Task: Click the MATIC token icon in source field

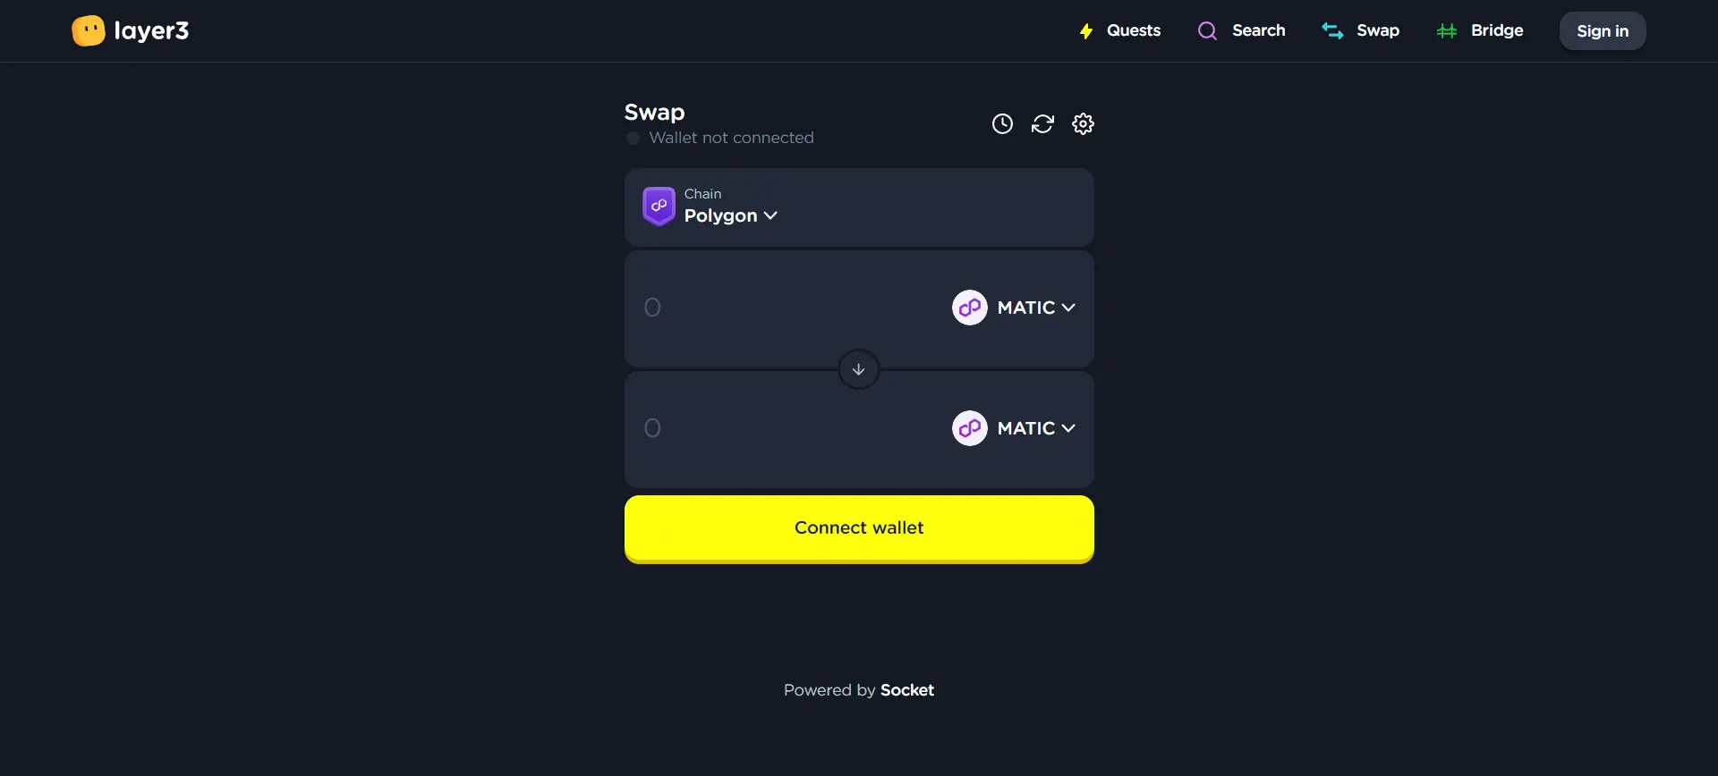Action: [x=969, y=308]
